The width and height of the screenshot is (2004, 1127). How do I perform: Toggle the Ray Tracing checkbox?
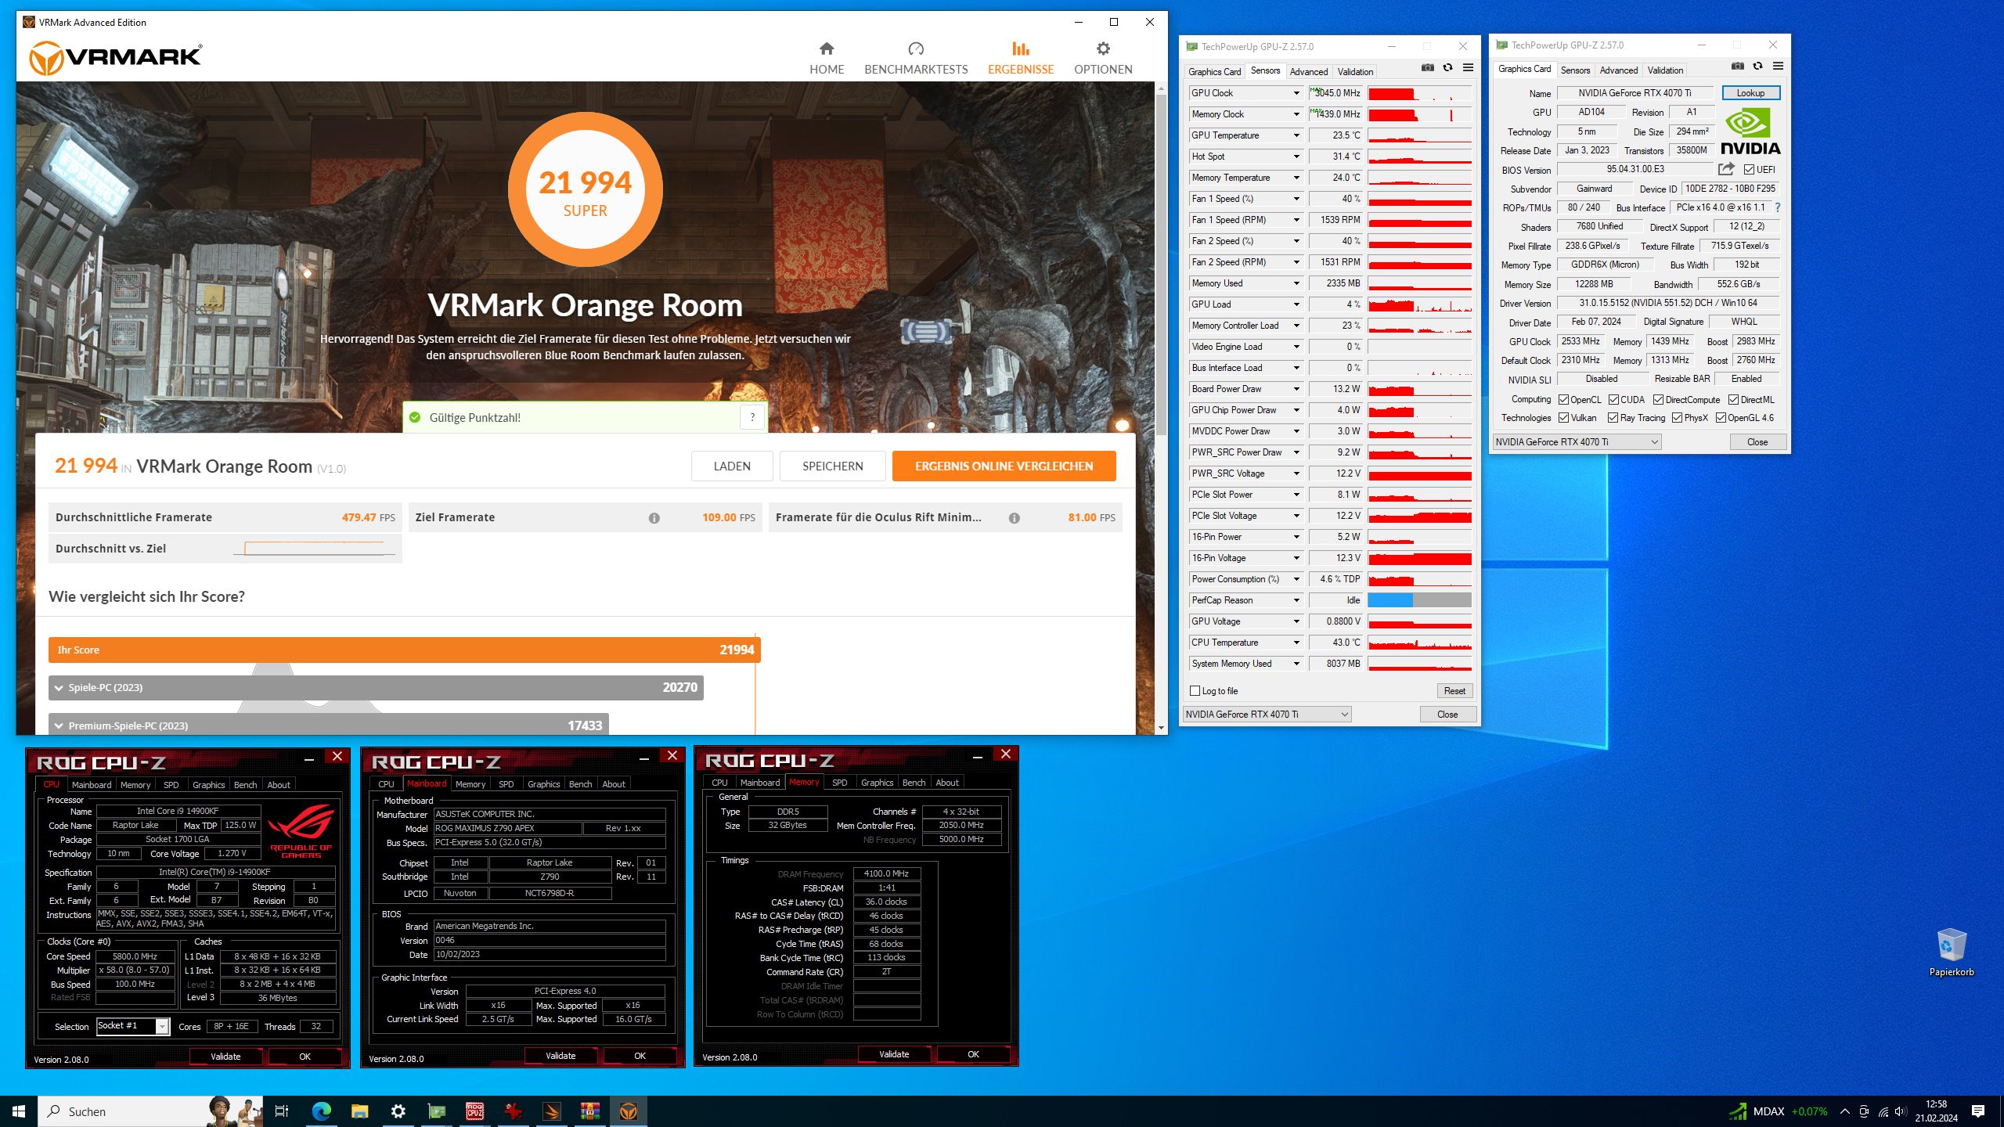(1613, 418)
